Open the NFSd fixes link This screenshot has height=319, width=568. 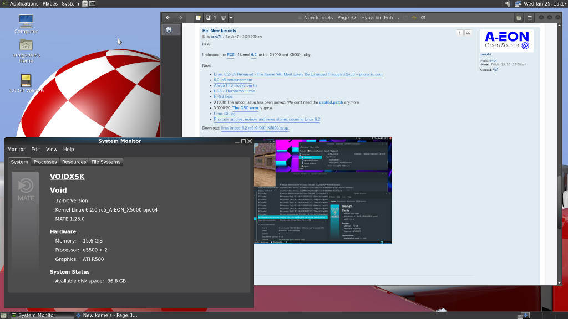(x=223, y=97)
